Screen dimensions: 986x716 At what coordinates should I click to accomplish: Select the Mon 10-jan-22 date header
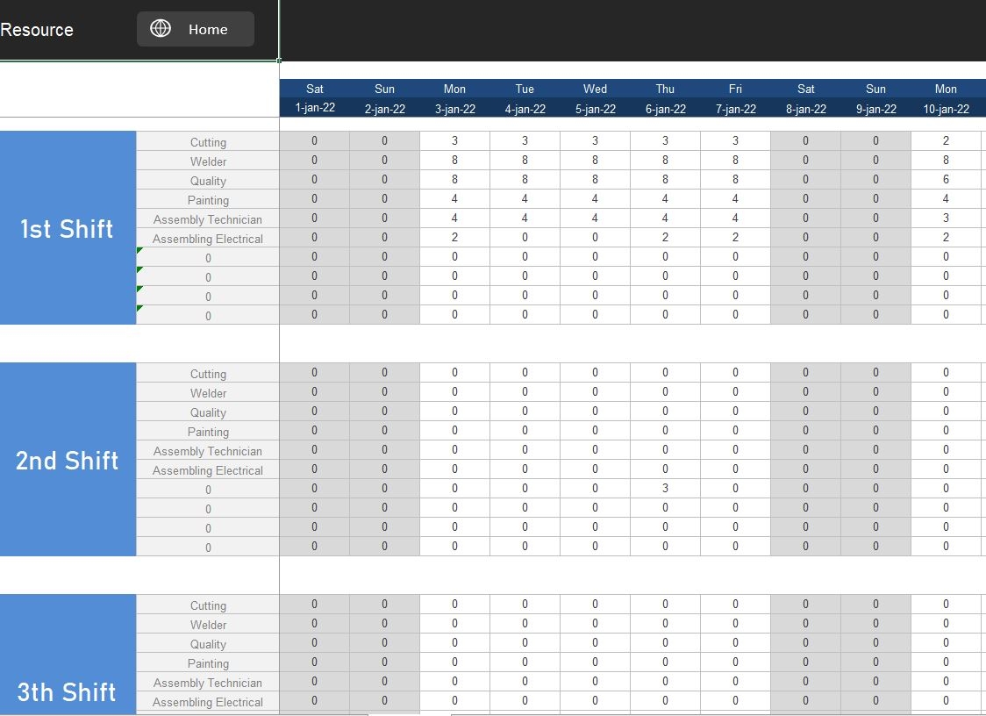(x=946, y=98)
